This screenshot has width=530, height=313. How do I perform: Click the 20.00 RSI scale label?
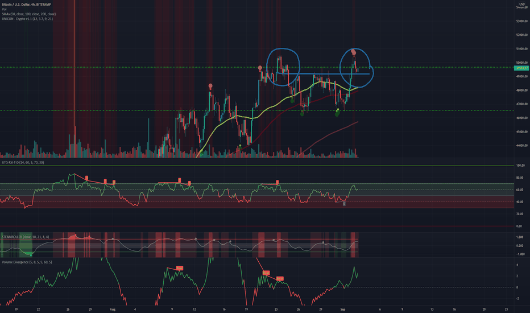(x=520, y=214)
